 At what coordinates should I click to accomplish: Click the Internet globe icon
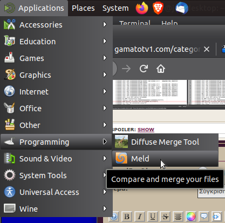(x=10, y=91)
